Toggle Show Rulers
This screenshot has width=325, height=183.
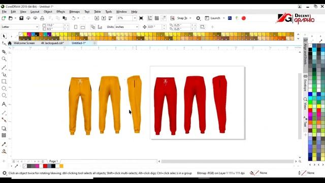click(x=150, y=18)
